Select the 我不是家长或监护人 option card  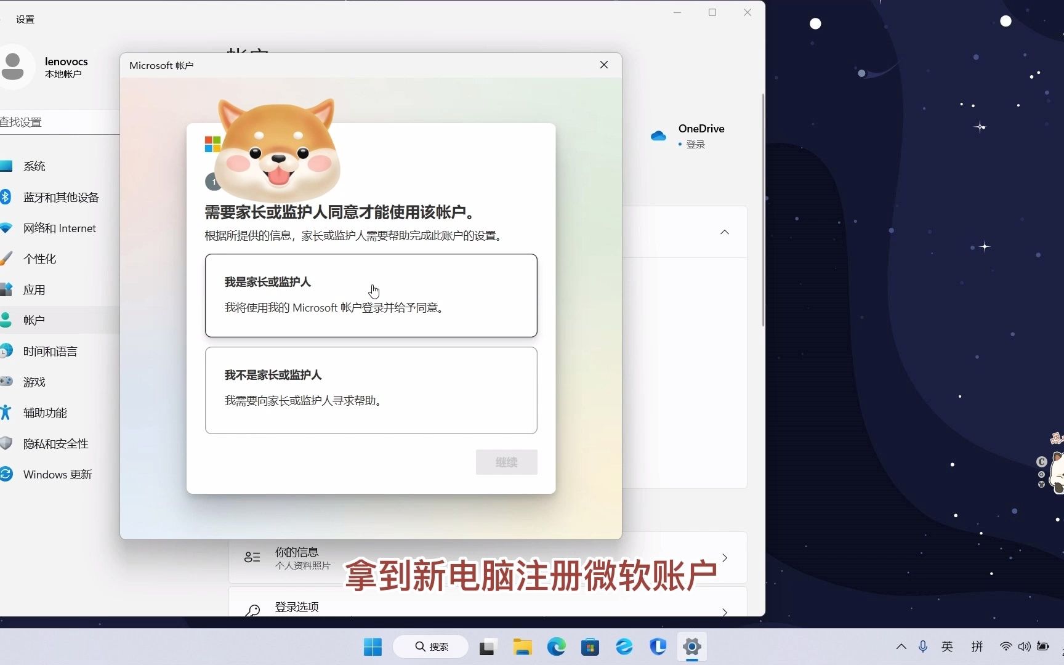pos(371,390)
